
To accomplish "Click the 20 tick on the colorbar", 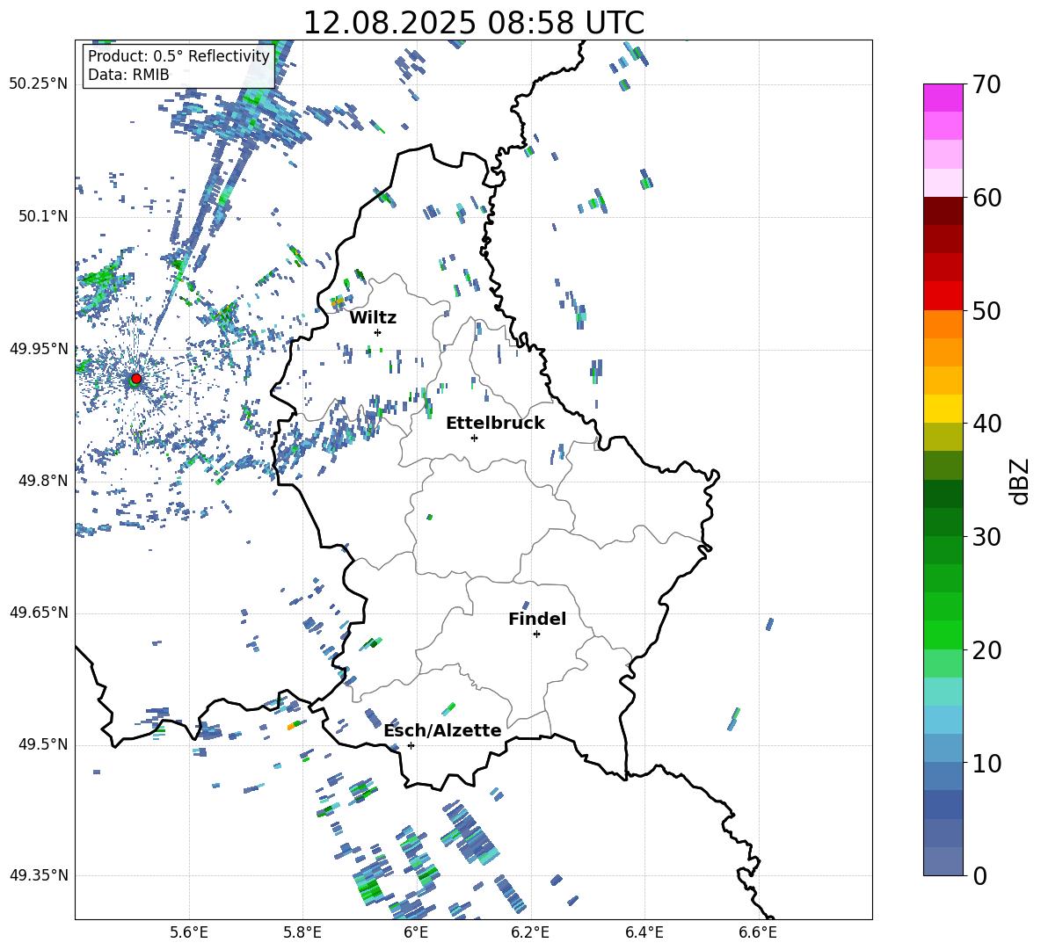I will click(x=986, y=650).
